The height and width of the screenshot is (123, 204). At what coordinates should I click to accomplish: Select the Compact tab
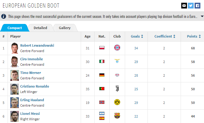point(15,28)
